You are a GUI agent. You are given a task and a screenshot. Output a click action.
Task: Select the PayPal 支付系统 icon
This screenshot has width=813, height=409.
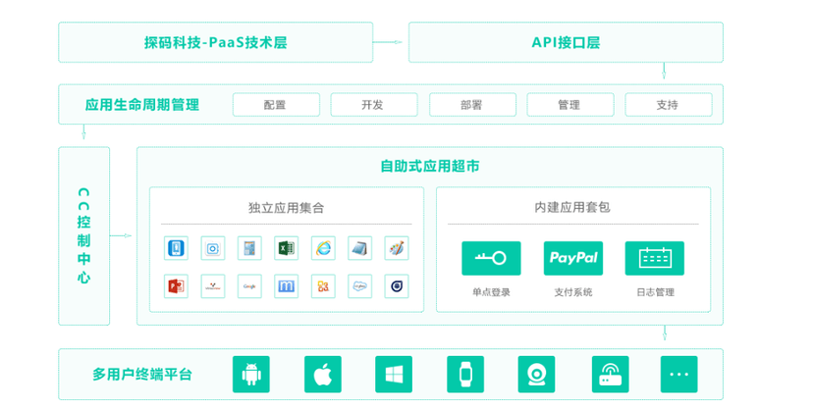(573, 258)
